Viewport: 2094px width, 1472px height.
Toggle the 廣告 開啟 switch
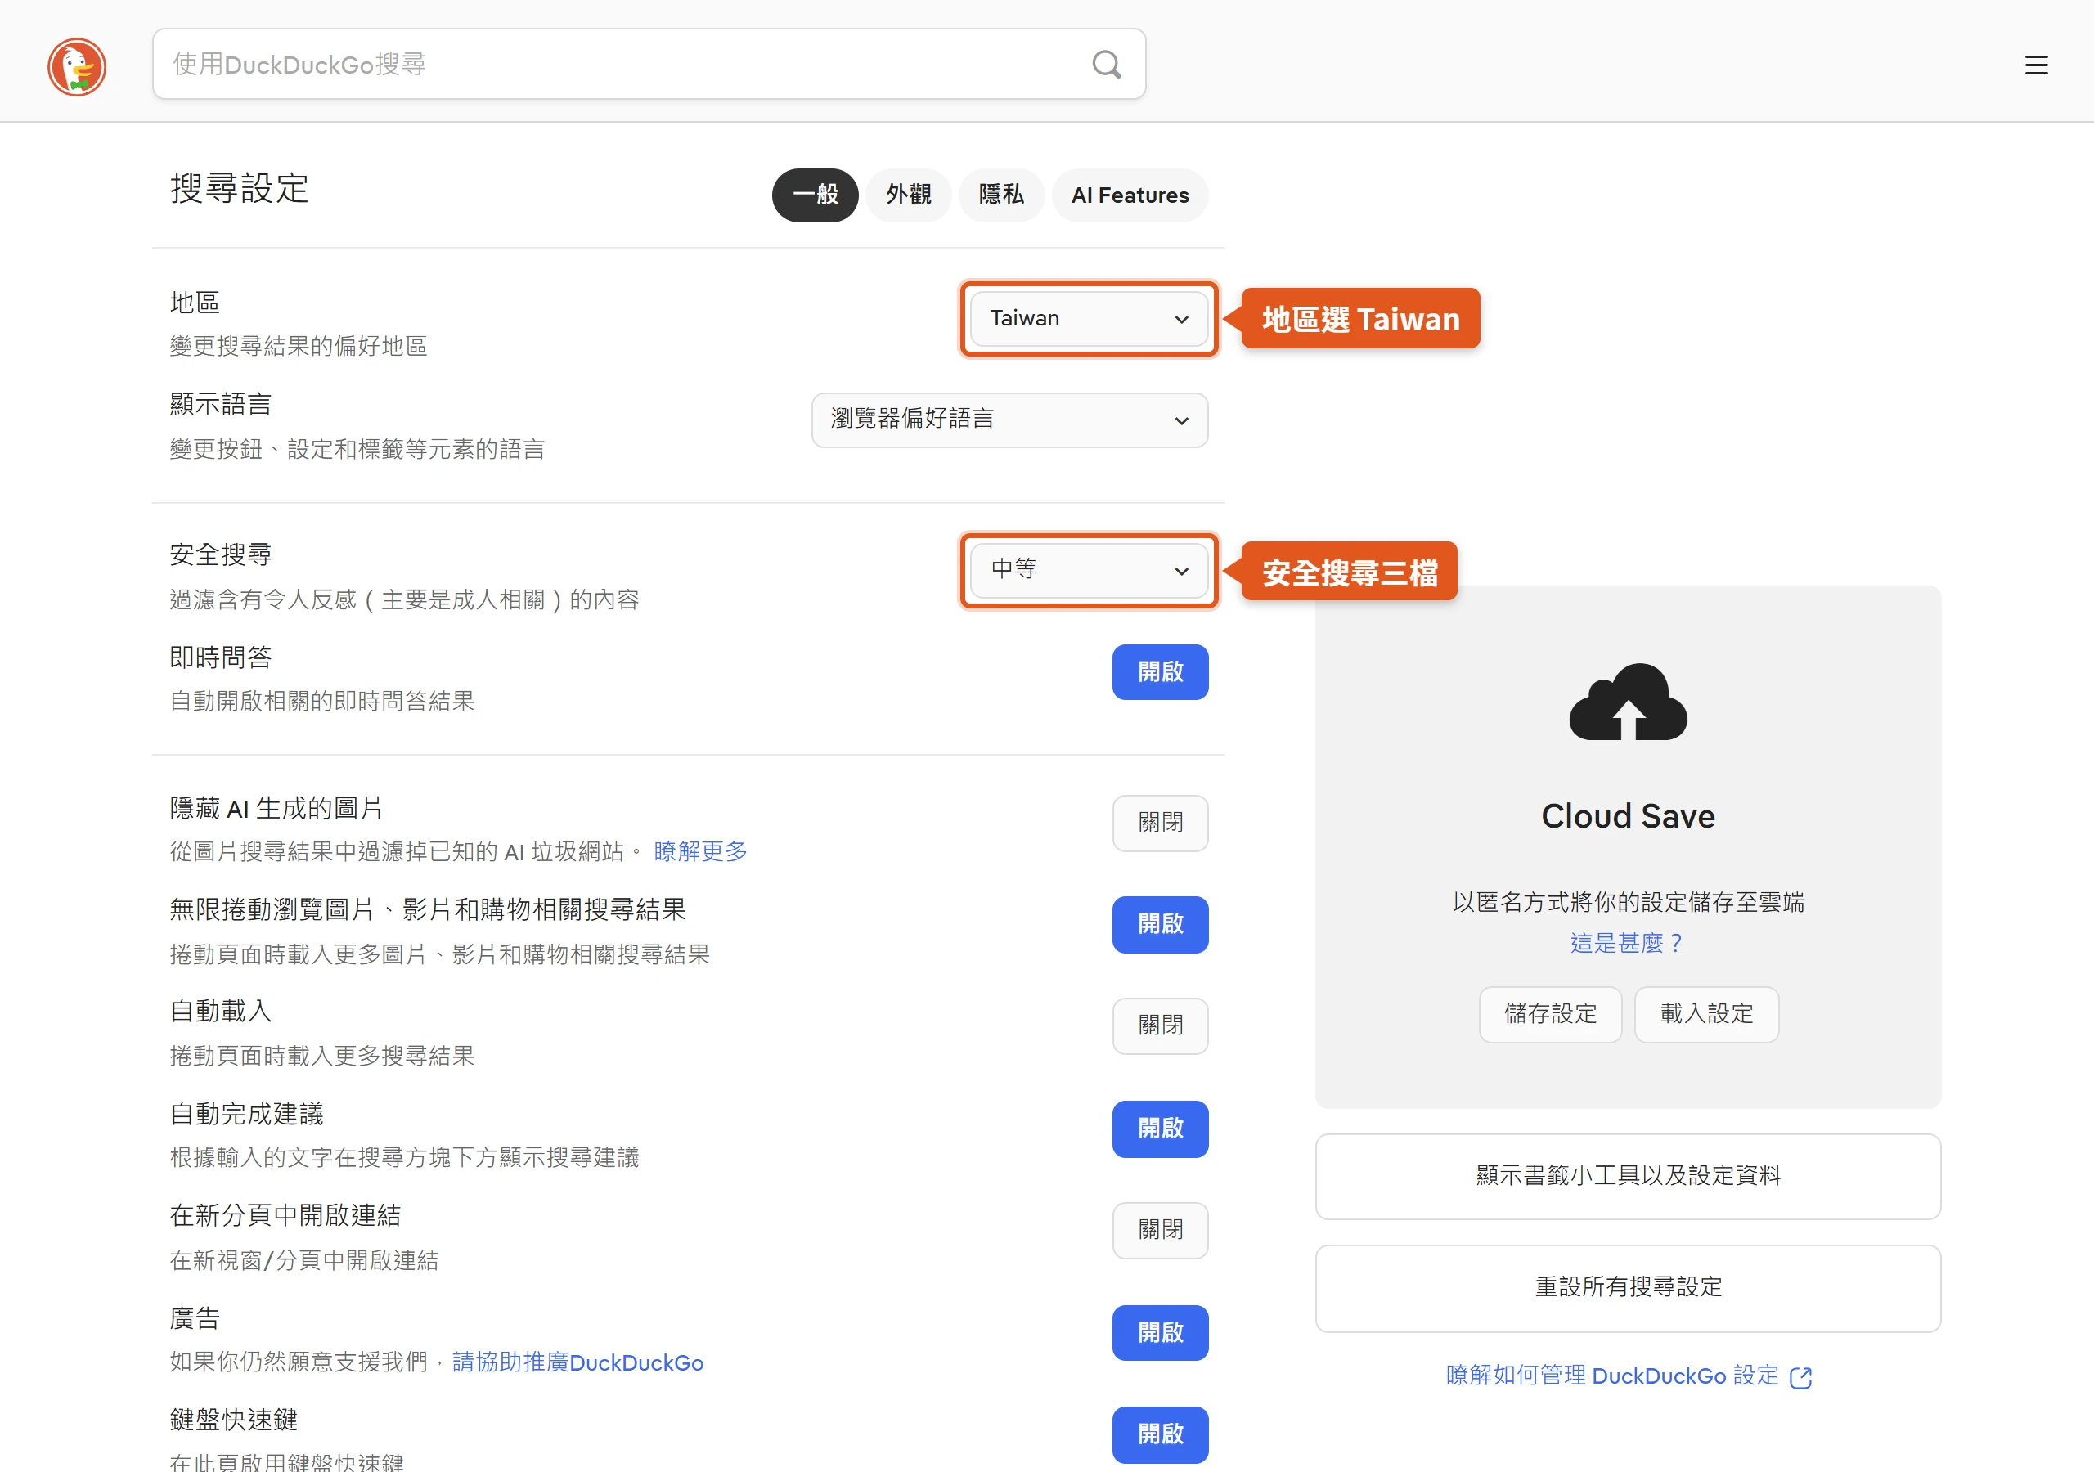[1160, 1332]
